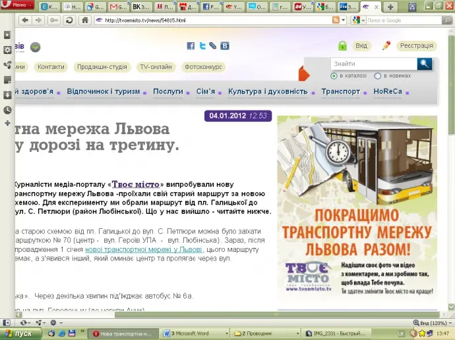The width and height of the screenshot is (455, 340).
Task: Open a new tab with plus button
Action: click(390, 7)
